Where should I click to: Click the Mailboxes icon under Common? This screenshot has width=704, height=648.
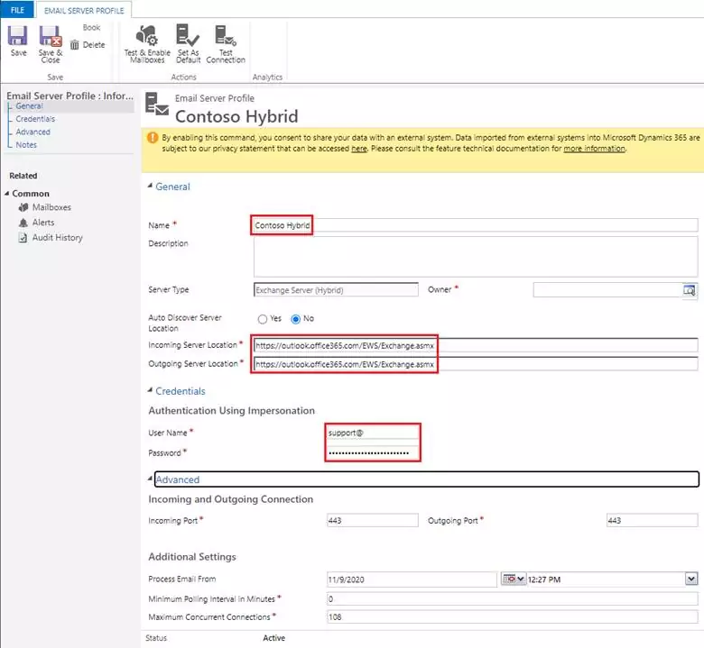click(23, 207)
